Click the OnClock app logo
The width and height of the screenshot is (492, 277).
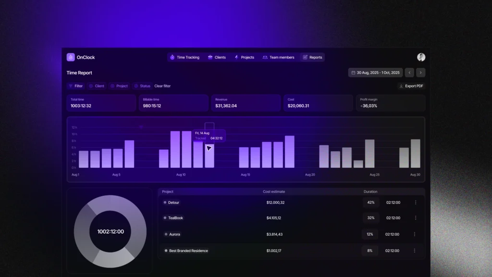pos(71,57)
